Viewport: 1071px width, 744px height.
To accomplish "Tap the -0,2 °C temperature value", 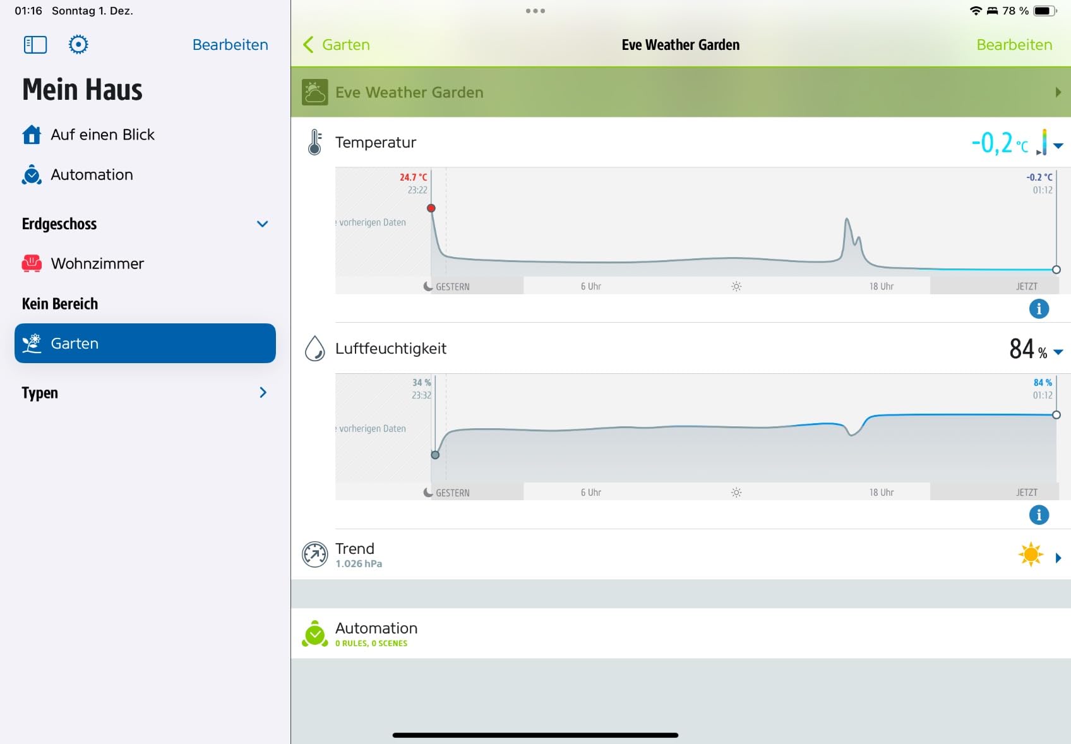I will point(1000,143).
